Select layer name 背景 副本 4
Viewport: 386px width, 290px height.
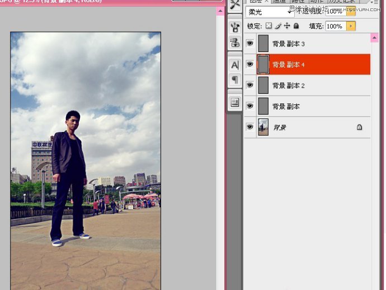[289, 65]
